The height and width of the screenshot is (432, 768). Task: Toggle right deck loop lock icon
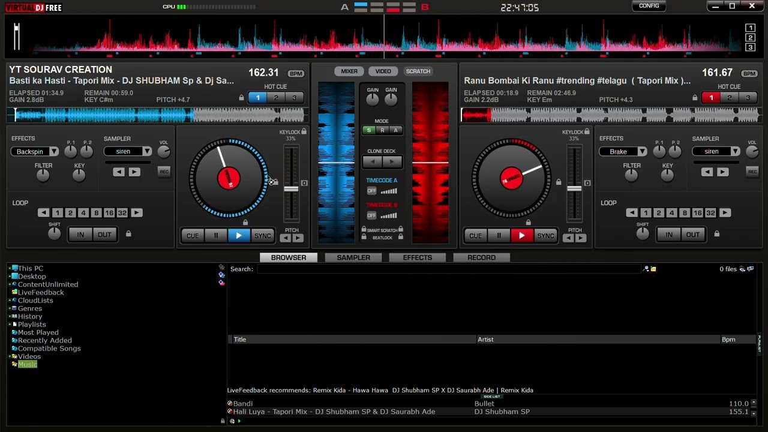pos(716,234)
